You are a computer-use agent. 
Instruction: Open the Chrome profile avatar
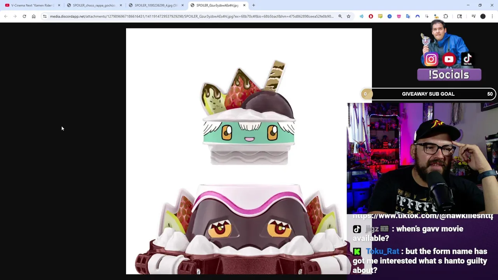(483, 16)
